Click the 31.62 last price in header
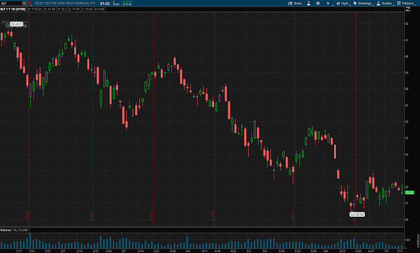 point(105,3)
